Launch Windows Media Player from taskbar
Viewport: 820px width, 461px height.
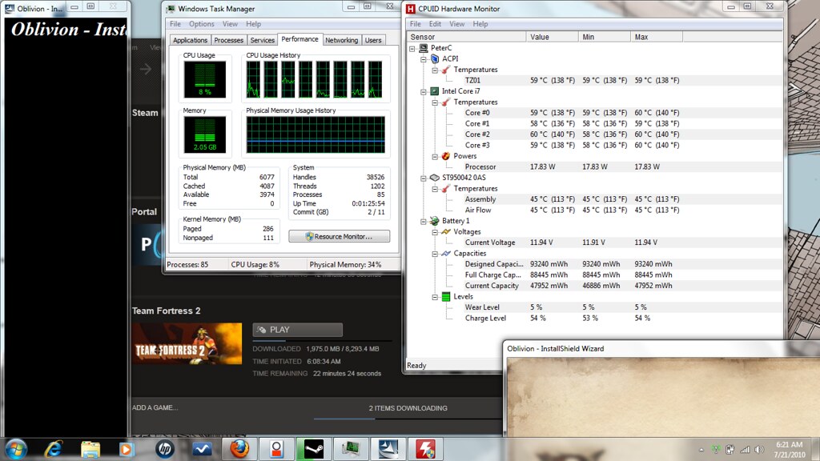point(126,449)
